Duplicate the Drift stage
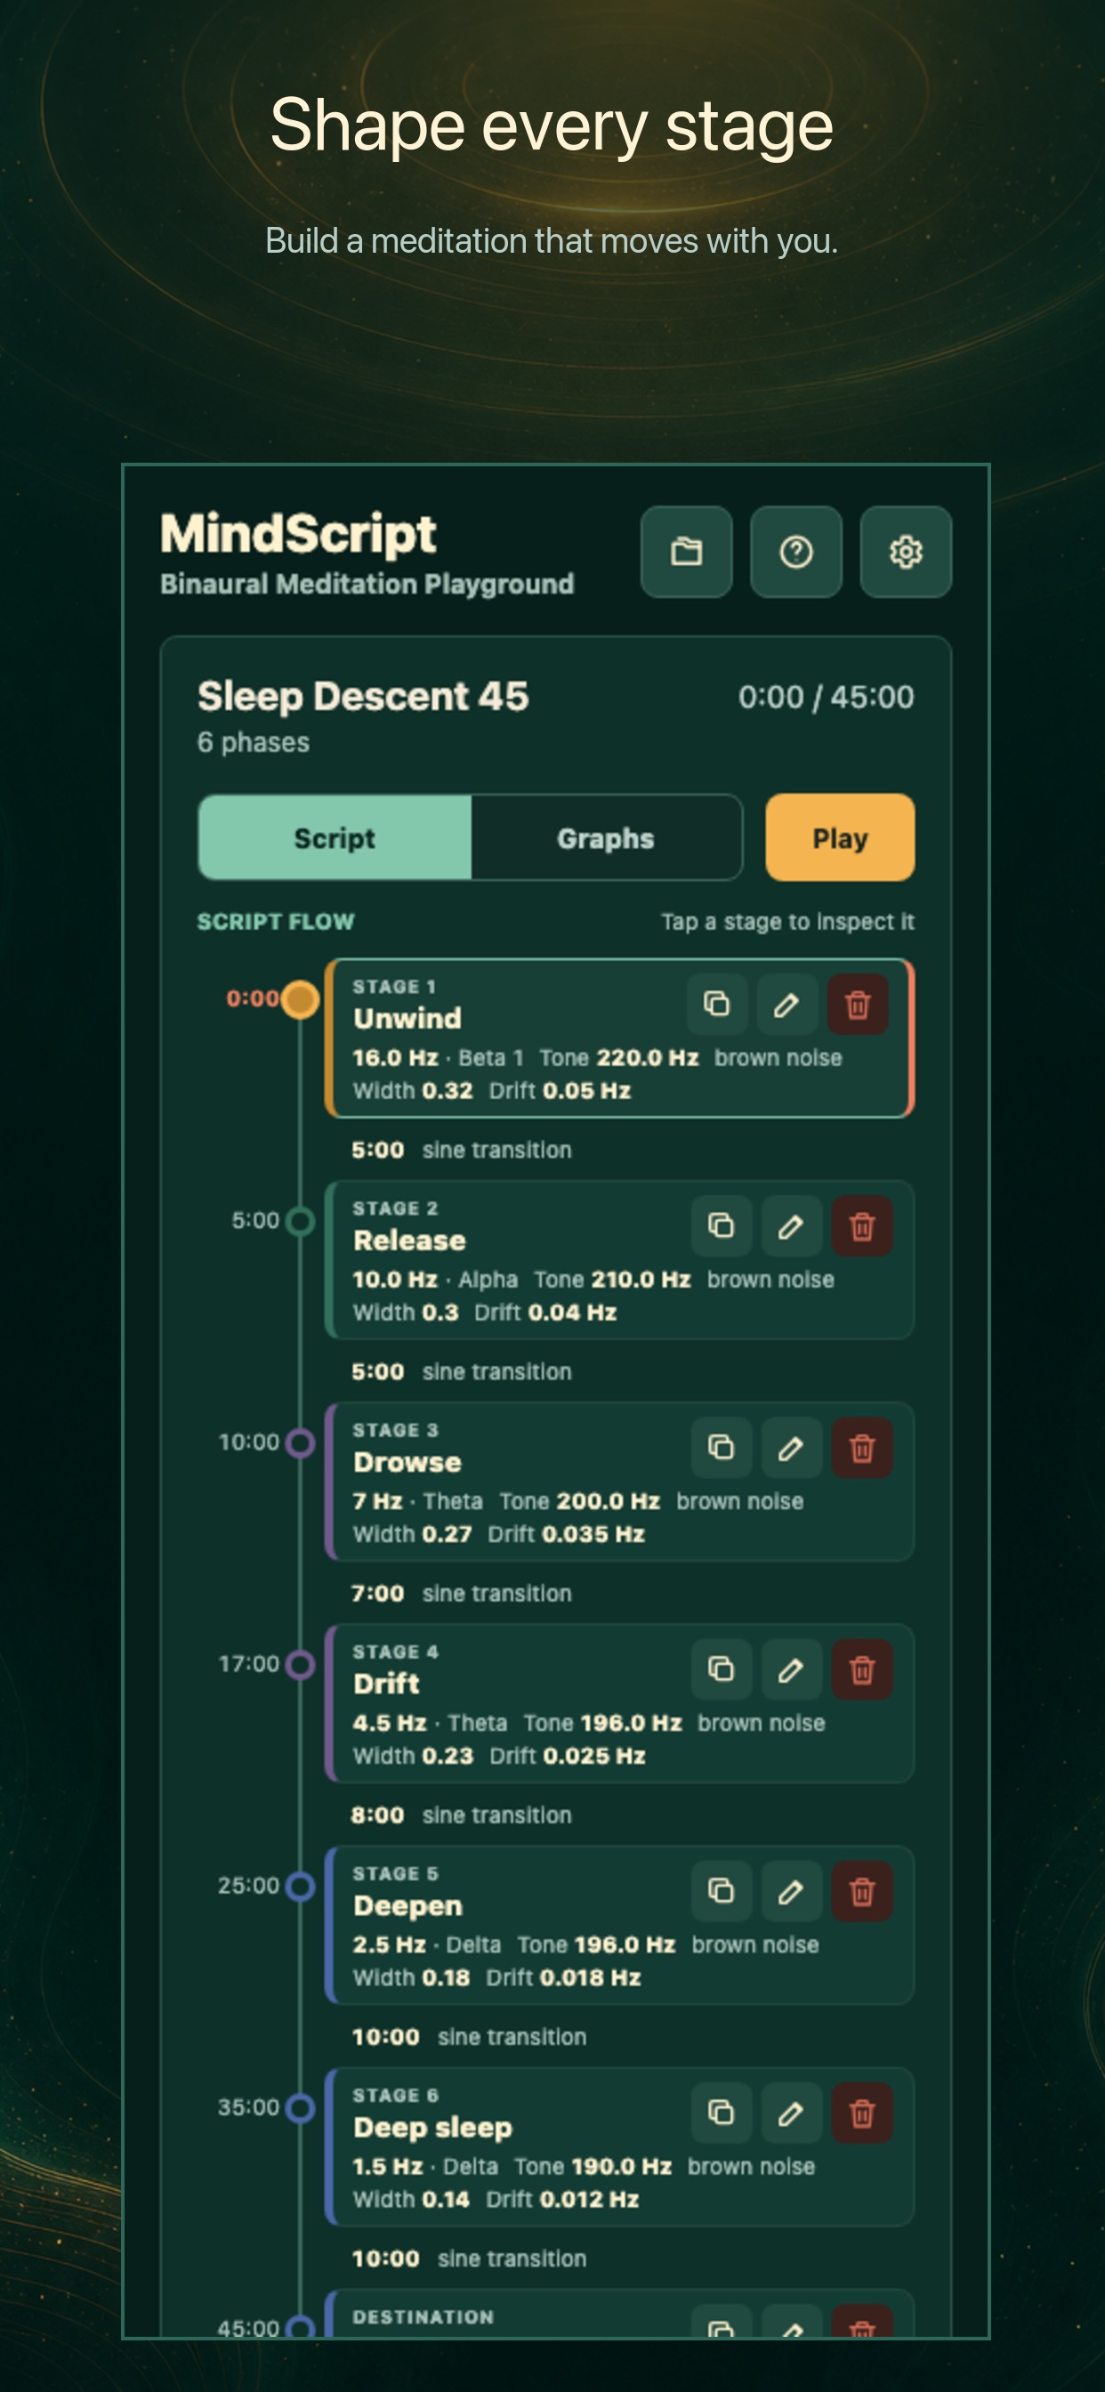The width and height of the screenshot is (1105, 2392). click(722, 1669)
